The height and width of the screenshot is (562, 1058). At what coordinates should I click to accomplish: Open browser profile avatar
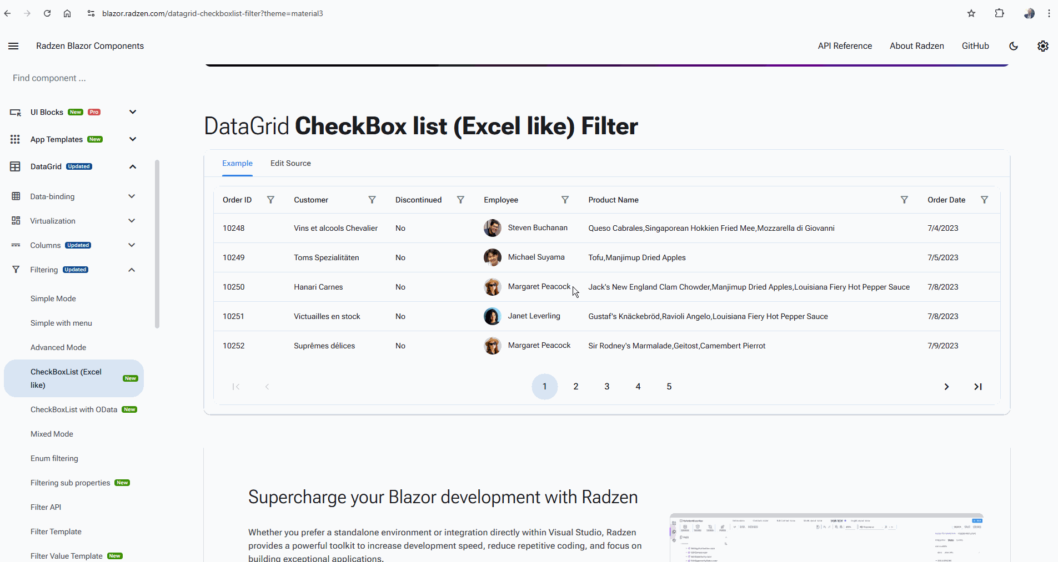[x=1029, y=13]
